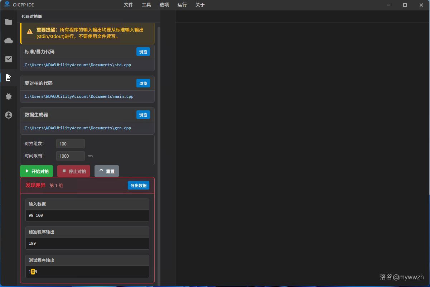Click the gen.cpp file path
The height and width of the screenshot is (287, 430).
pyautogui.click(x=78, y=128)
